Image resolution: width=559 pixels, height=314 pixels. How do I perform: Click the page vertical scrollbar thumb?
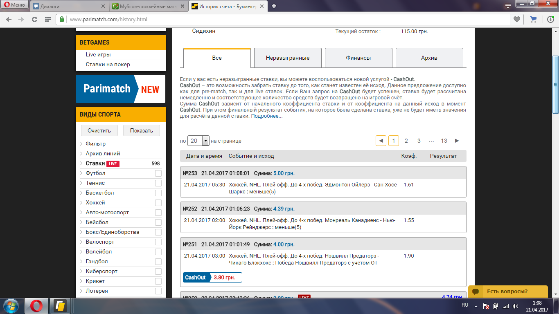[x=555, y=84]
